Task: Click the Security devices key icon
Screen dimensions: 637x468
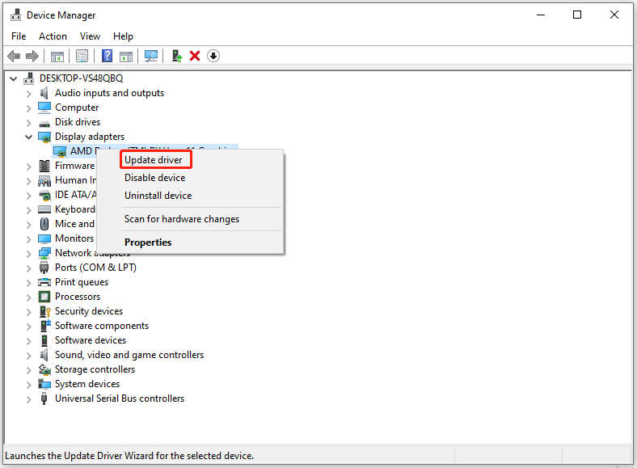Action: pyautogui.click(x=44, y=311)
